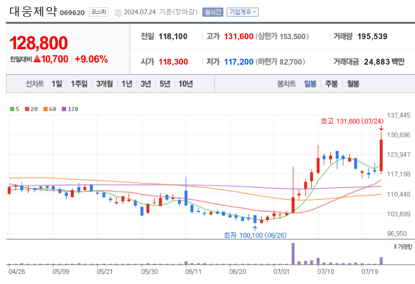Click the trading volume value 195,539

pyautogui.click(x=373, y=36)
